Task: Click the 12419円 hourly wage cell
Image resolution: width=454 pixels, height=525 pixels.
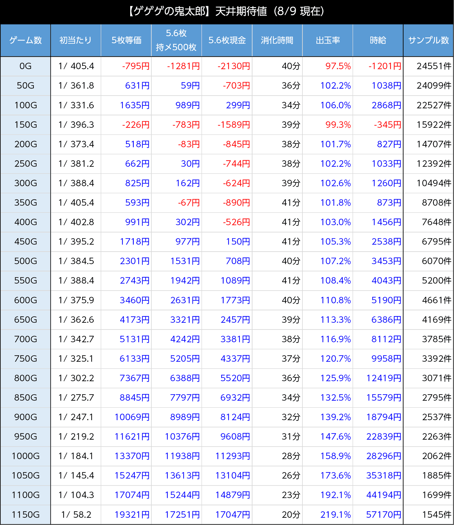Action: point(378,378)
